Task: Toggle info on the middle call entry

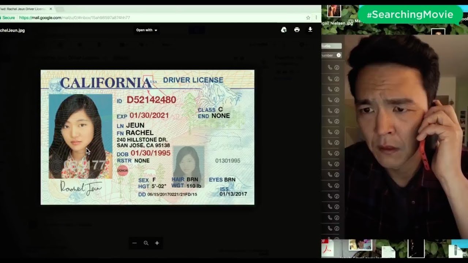Action: (337, 153)
